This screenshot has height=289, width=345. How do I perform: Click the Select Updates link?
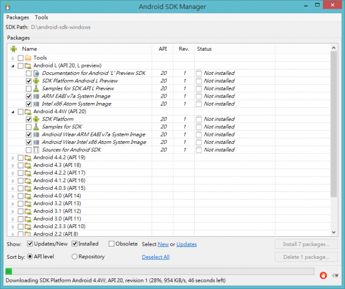[x=187, y=244]
